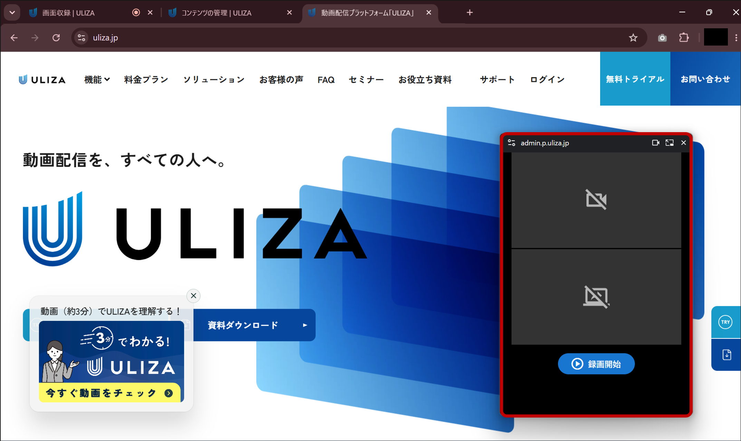This screenshot has width=741, height=441.
Task: Click the address bar showing uliza.jp
Action: (359, 38)
